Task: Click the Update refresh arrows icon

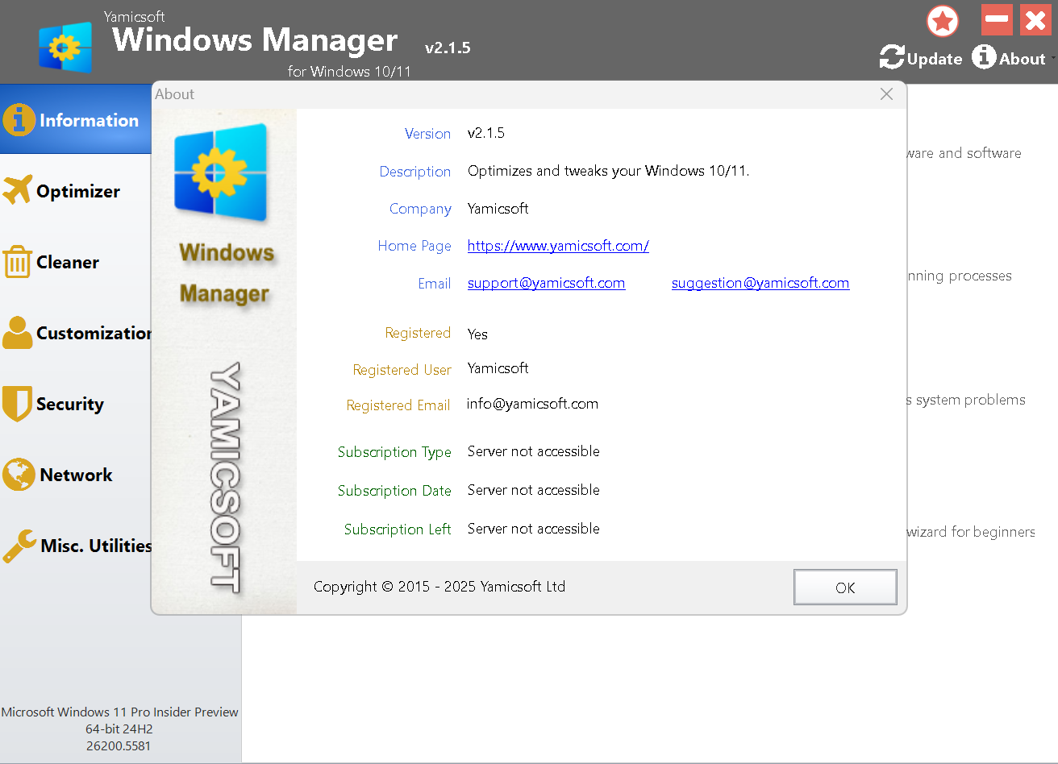Action: tap(892, 57)
